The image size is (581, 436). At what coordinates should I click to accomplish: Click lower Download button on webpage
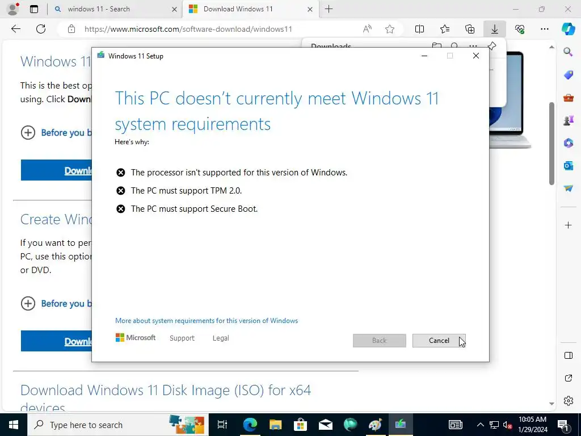(x=56, y=341)
